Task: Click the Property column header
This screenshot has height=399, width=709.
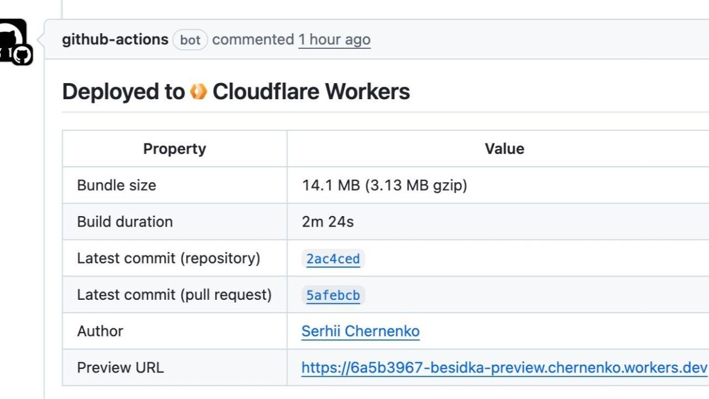Action: coord(175,149)
